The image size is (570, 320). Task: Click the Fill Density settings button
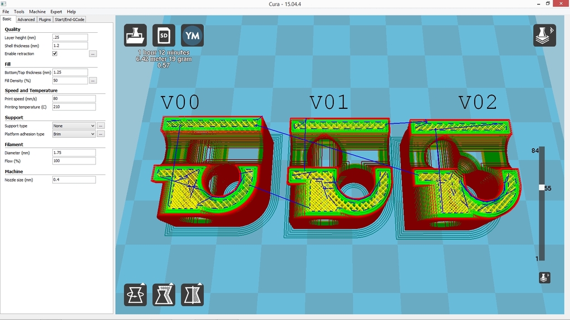94,80
